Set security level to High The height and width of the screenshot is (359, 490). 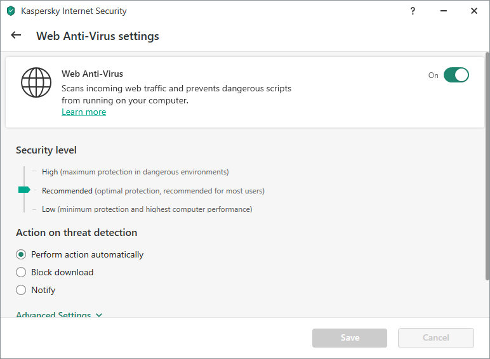[50, 172]
